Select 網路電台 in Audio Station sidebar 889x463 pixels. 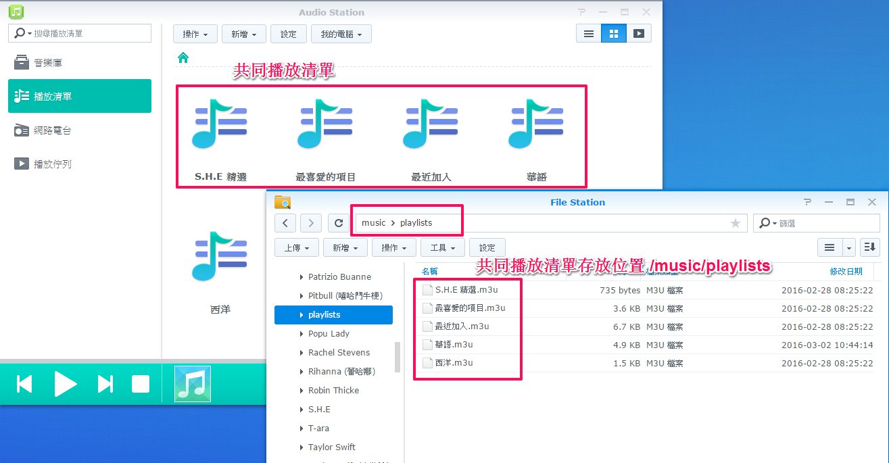coord(80,130)
